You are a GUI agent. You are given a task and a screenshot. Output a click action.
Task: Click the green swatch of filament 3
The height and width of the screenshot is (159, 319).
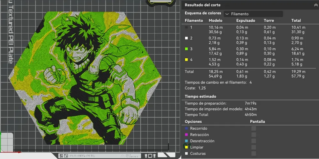pyautogui.click(x=186, y=49)
